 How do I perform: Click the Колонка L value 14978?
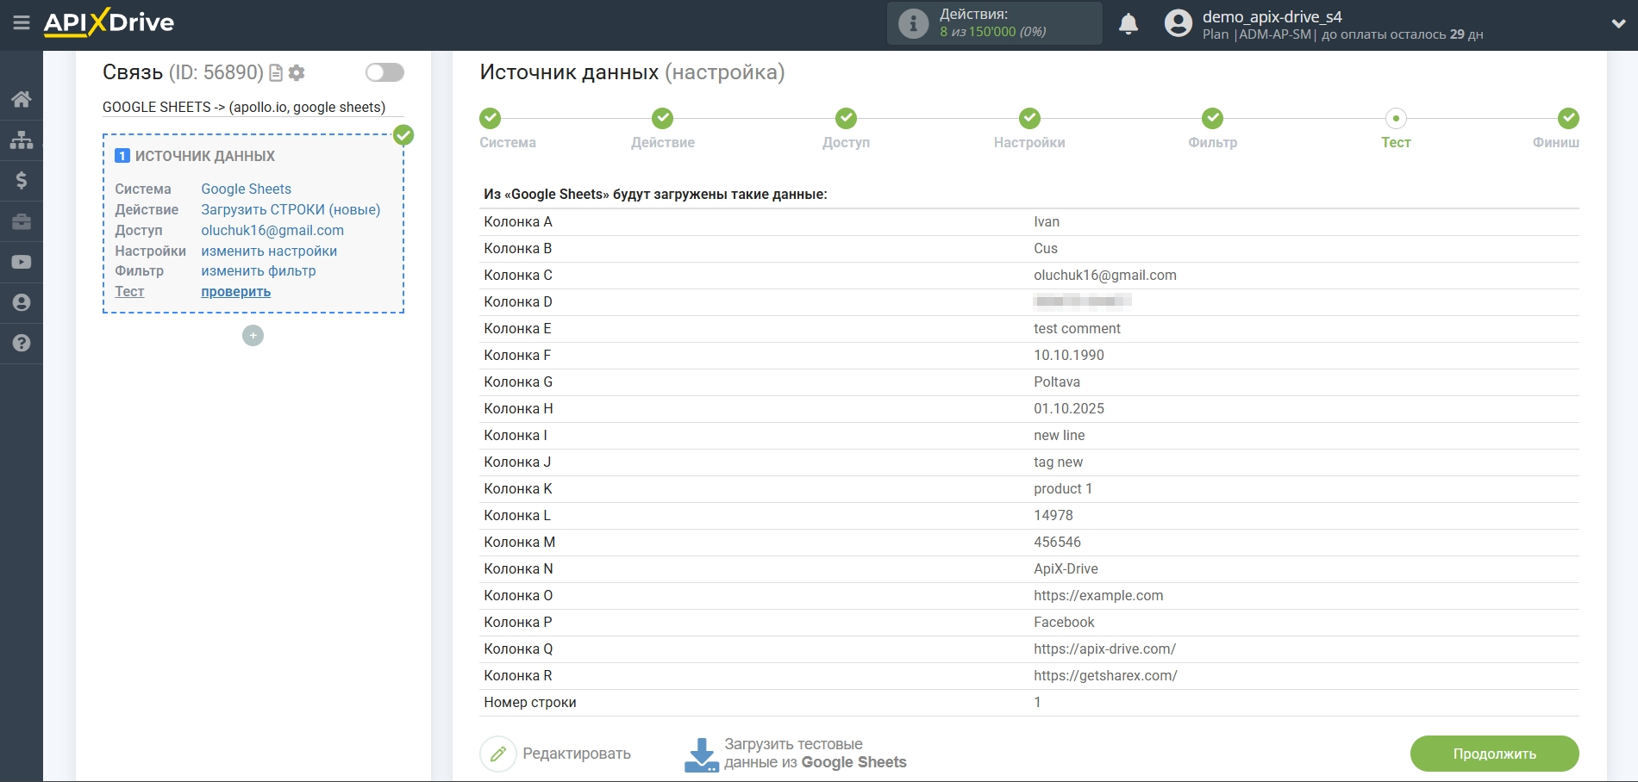point(1053,515)
